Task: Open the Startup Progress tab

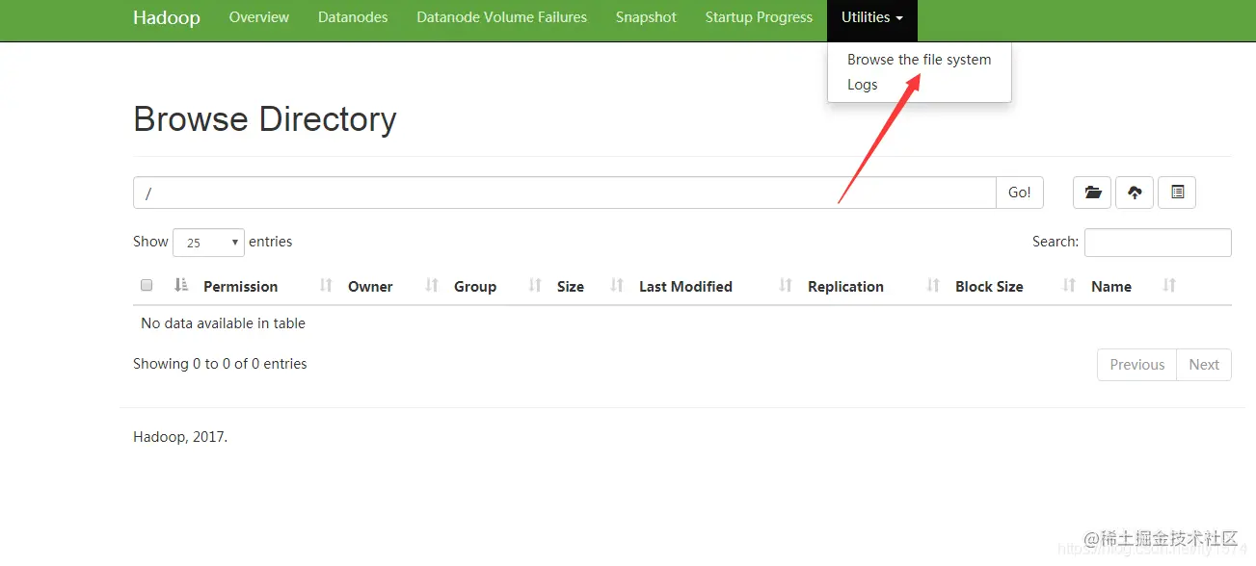Action: tap(759, 17)
